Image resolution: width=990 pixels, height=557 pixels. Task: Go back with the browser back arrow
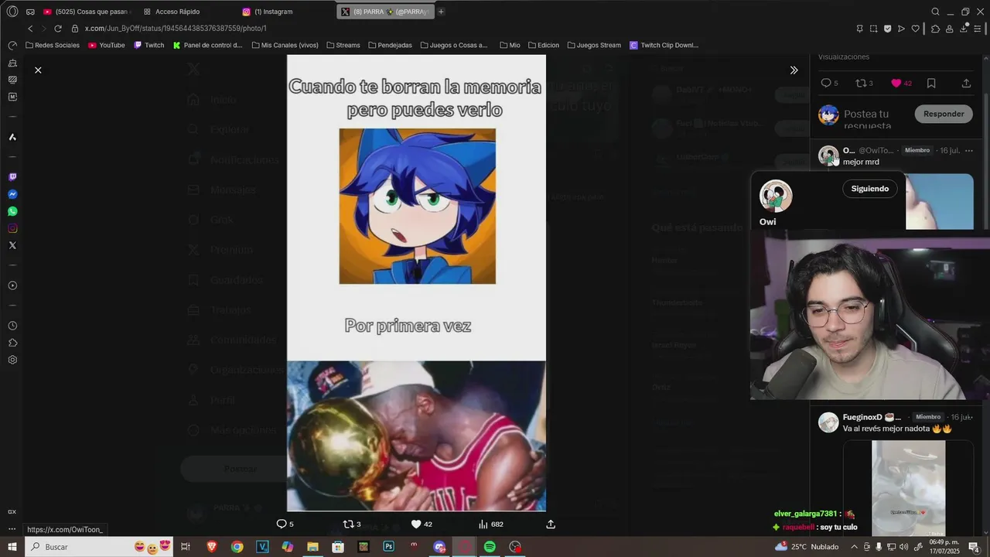coord(30,29)
